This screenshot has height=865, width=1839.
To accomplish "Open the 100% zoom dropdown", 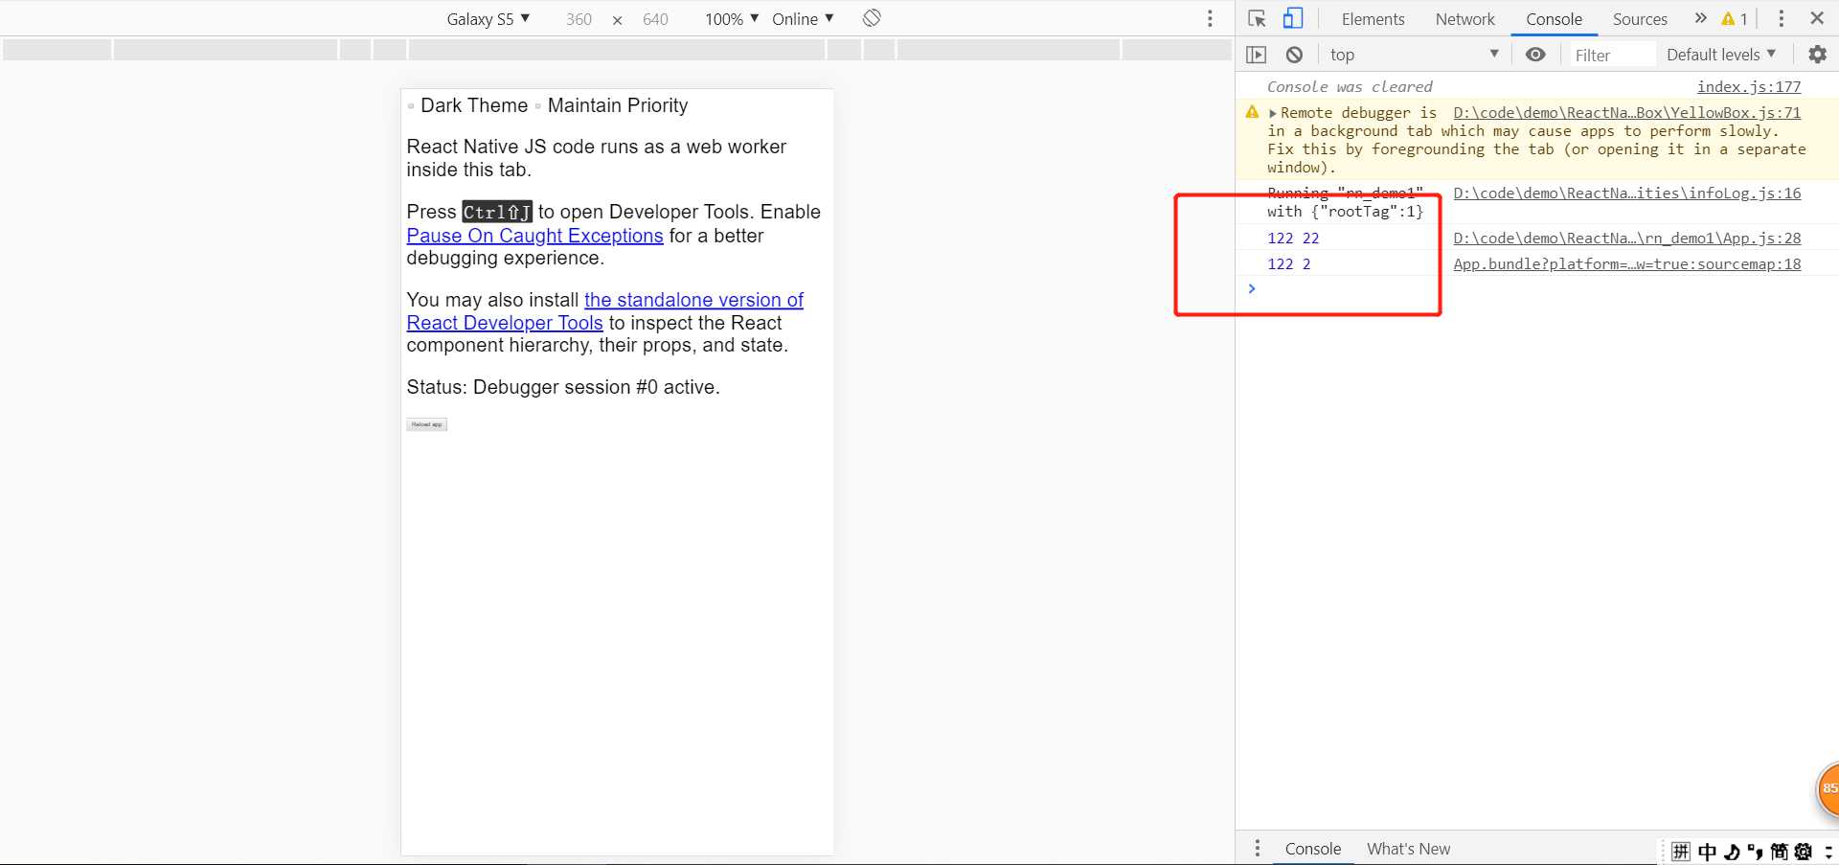I will coord(732,19).
